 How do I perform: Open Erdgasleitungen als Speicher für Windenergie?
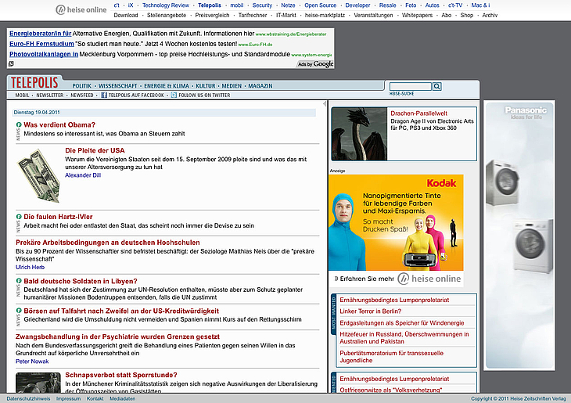402,323
